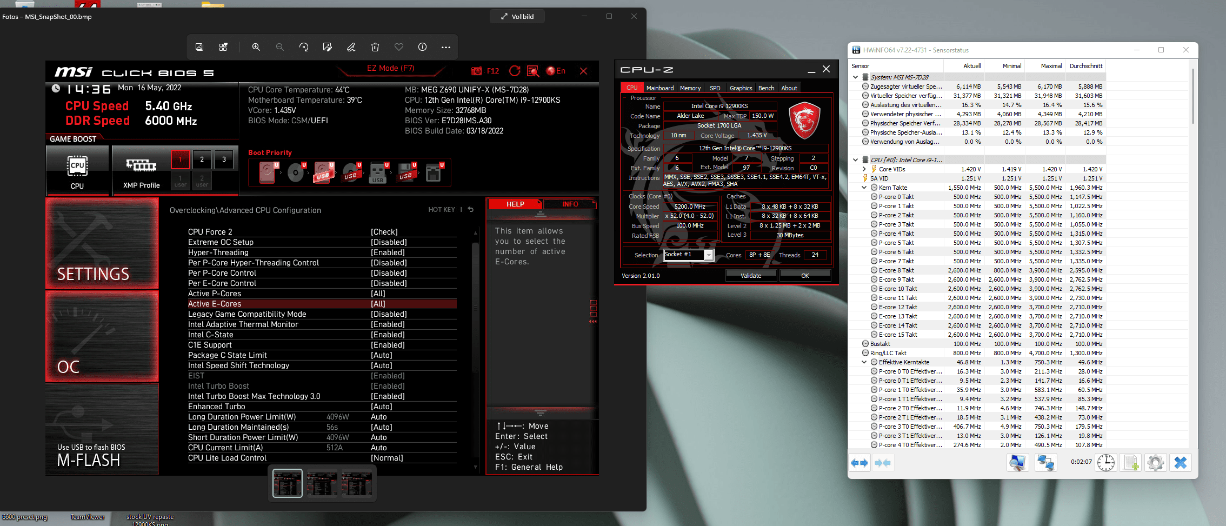The width and height of the screenshot is (1226, 526).
Task: Open the OC section in BIOS
Action: pos(102,336)
